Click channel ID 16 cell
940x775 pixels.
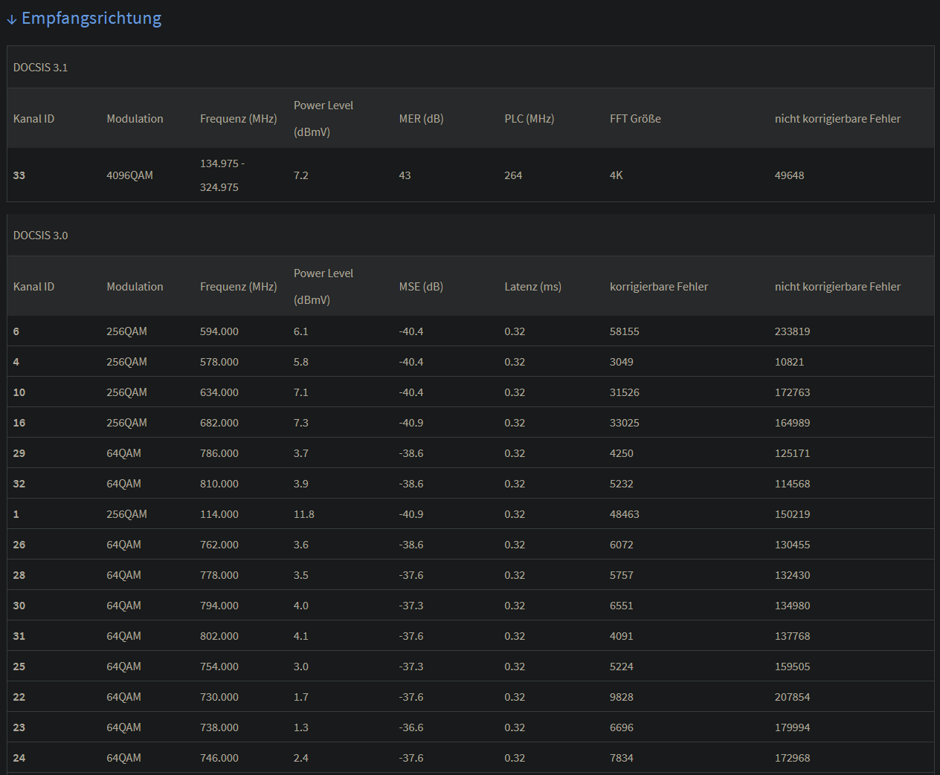pos(19,423)
